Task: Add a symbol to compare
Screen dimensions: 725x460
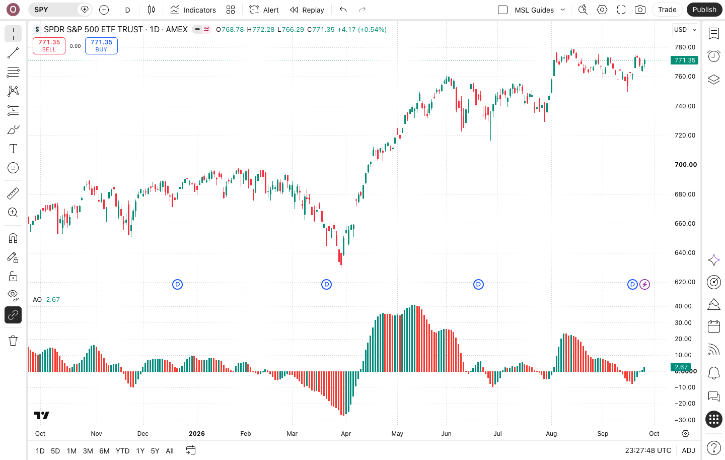Action: (104, 10)
